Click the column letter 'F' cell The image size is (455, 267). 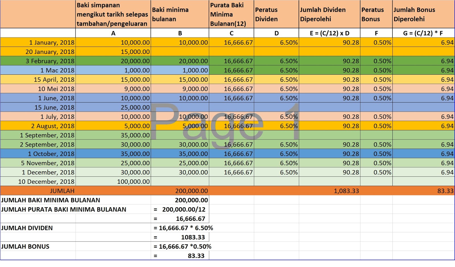coord(376,33)
